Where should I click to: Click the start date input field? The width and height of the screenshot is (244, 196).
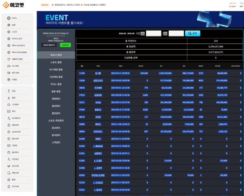point(154,33)
